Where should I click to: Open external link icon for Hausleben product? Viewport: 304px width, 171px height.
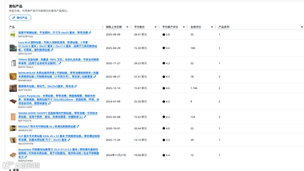pos(26,157)
